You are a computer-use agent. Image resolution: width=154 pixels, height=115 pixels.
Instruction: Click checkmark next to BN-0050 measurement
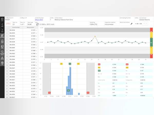click(36, 77)
